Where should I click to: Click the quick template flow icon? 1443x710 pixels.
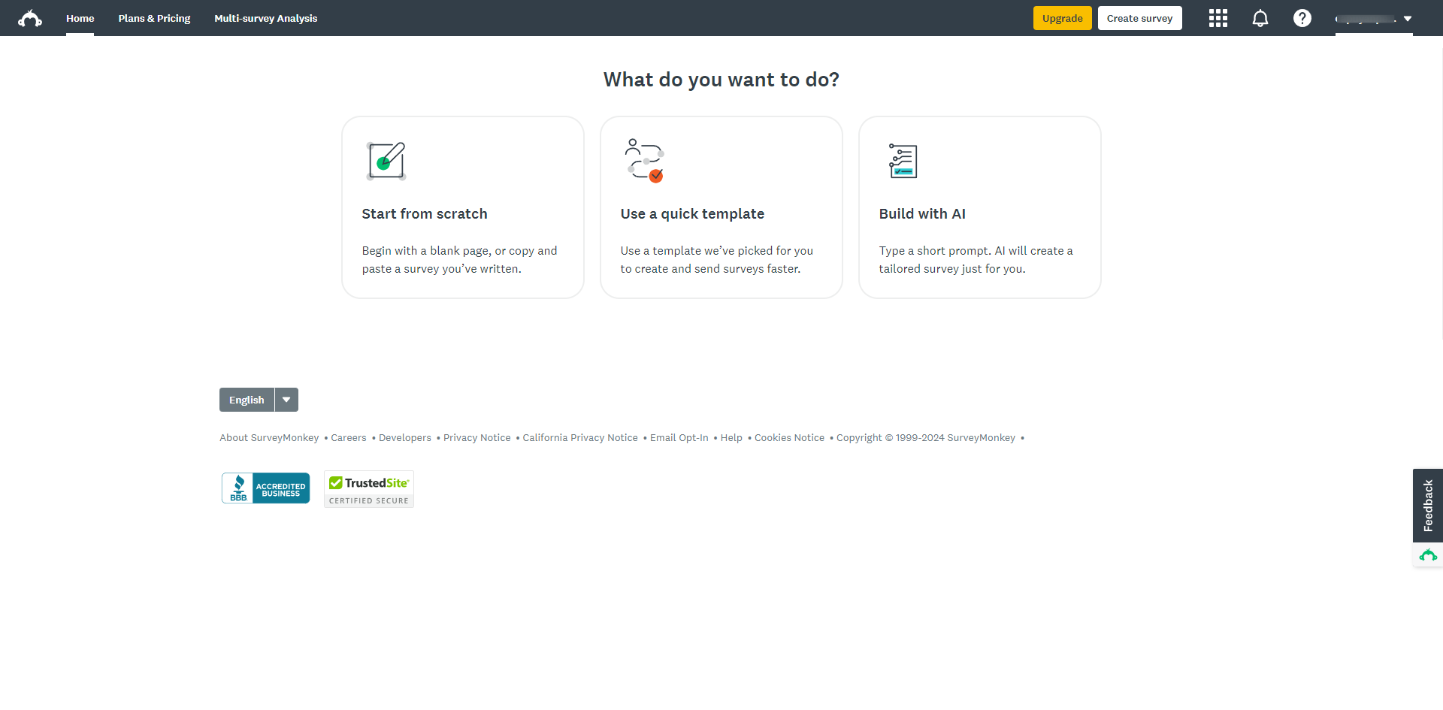[645, 161]
